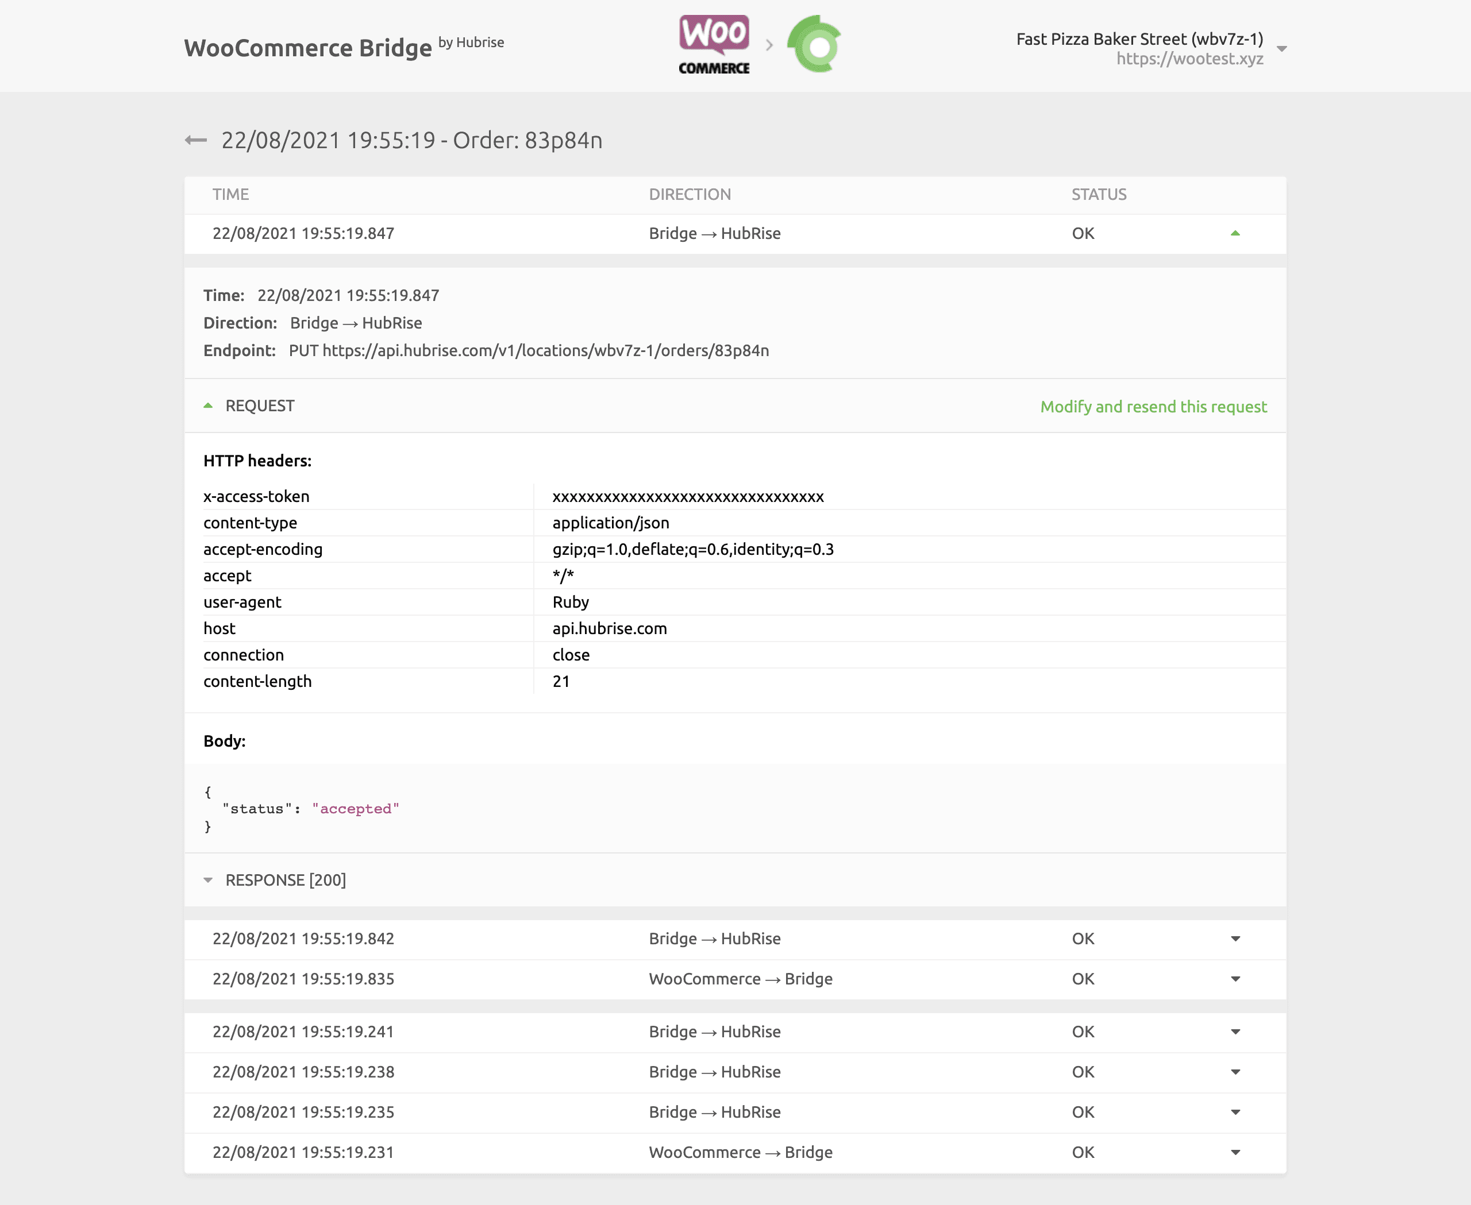Click the WooCommerce Bridge title

pyautogui.click(x=307, y=48)
